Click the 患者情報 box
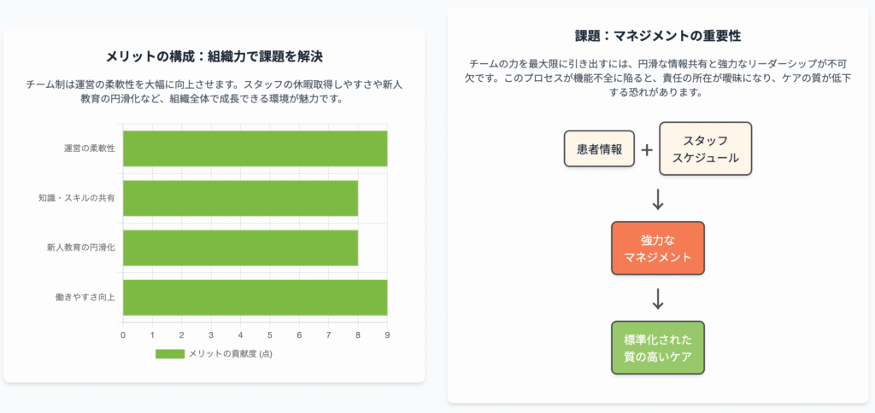Viewport: 875px width, 413px height. pyautogui.click(x=599, y=148)
